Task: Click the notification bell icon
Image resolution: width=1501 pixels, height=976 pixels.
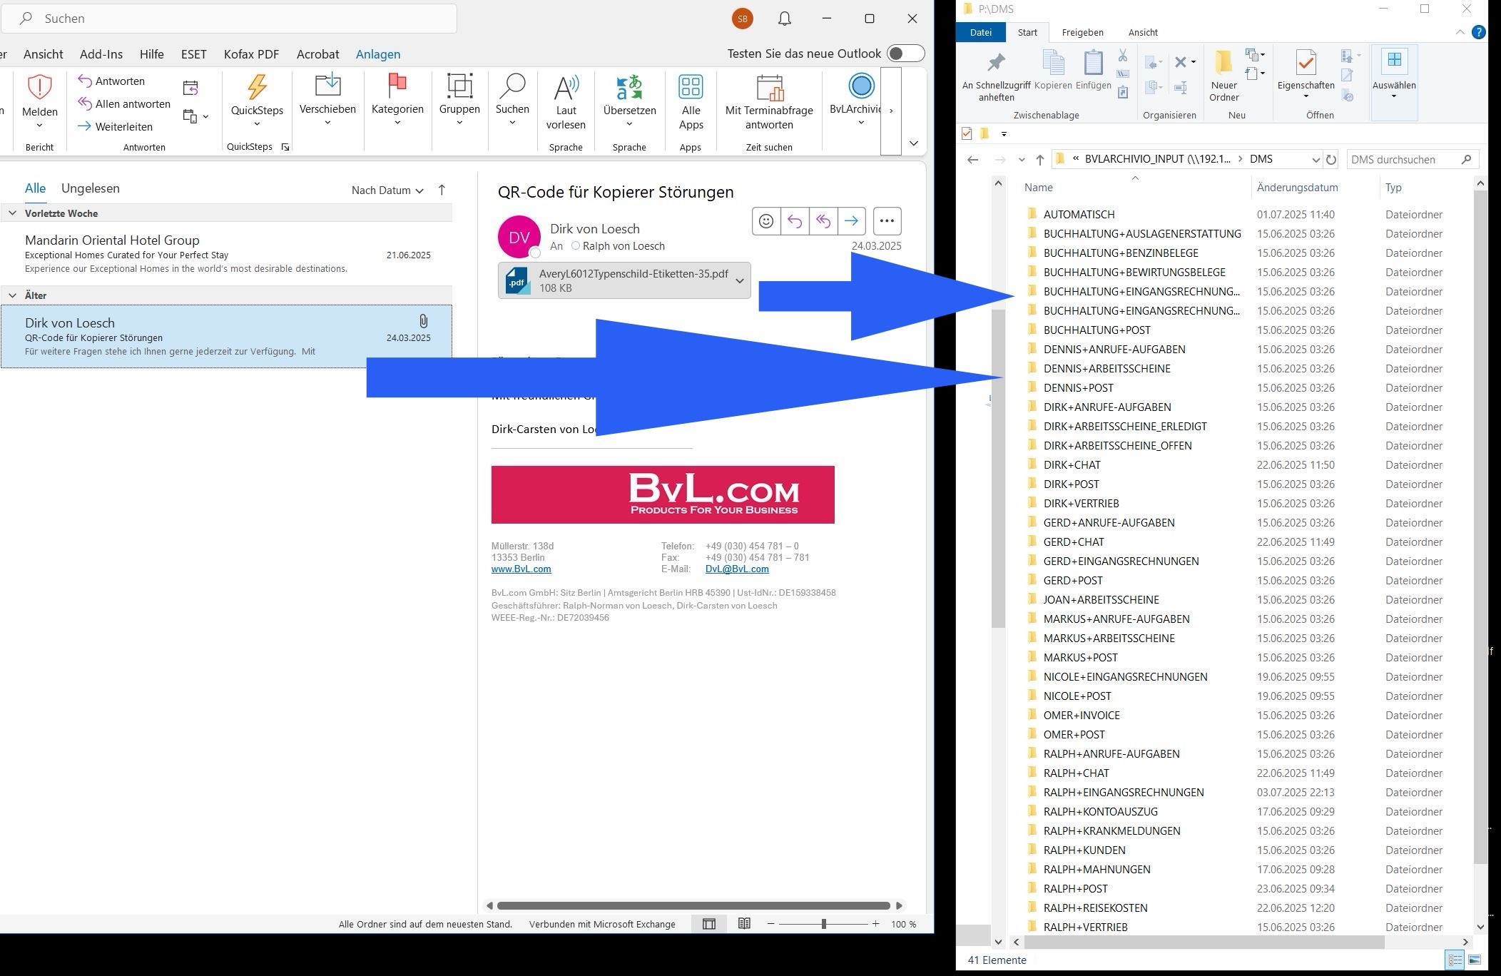Action: [785, 19]
